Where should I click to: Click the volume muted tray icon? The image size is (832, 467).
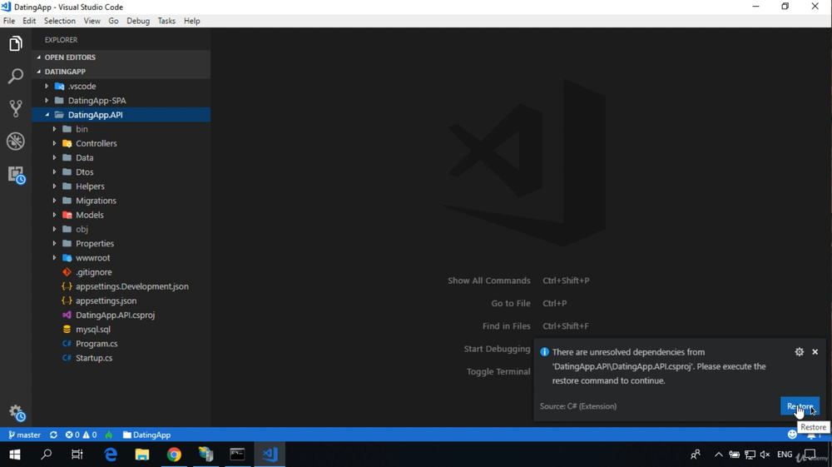pos(765,455)
